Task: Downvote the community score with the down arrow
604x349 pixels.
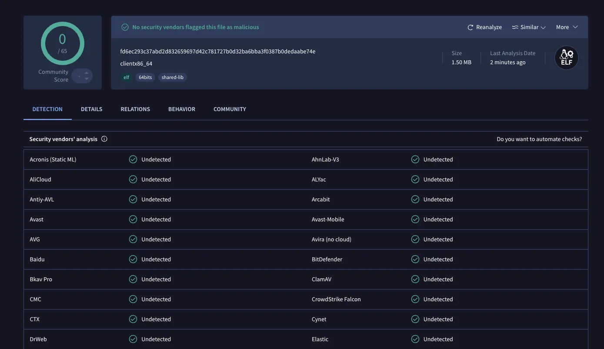Action: [x=87, y=79]
